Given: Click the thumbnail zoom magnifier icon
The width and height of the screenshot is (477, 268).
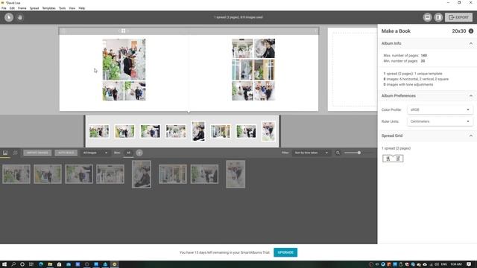Looking at the screenshot, I should [x=338, y=153].
